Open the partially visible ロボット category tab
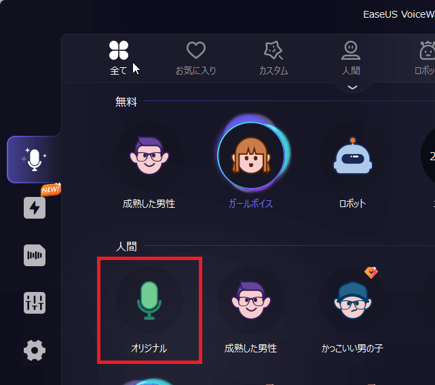Viewport: 435px width, 385px height. click(x=425, y=57)
